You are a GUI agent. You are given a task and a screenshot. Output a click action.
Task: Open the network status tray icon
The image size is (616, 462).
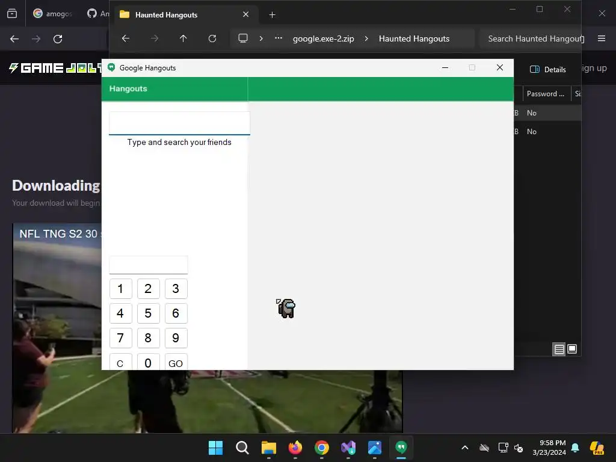pos(504,448)
